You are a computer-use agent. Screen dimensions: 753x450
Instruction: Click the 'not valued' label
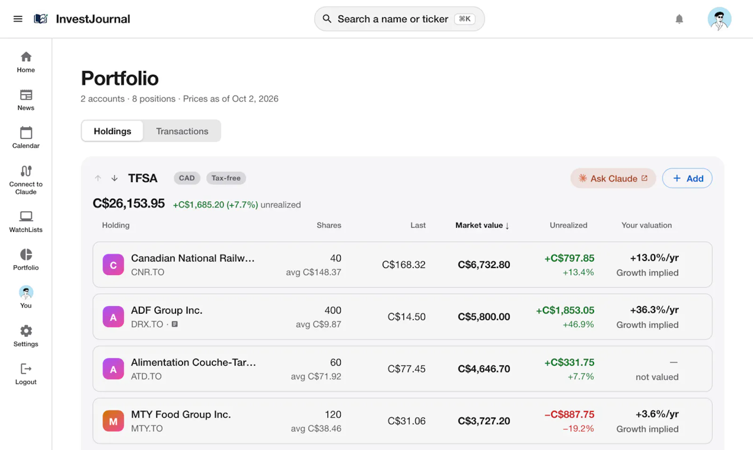657,377
